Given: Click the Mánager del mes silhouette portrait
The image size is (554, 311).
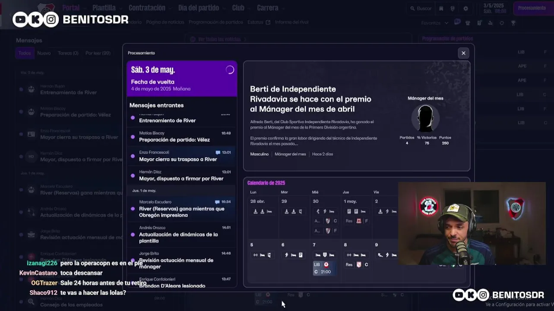Looking at the screenshot, I should (x=425, y=118).
